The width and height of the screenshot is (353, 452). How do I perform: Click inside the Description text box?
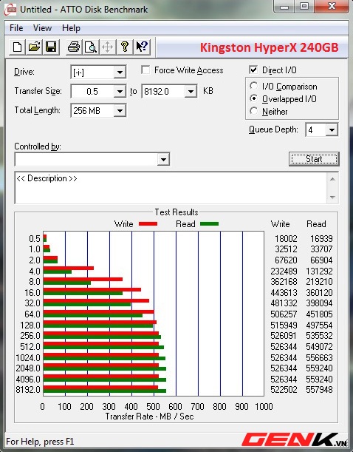171,188
